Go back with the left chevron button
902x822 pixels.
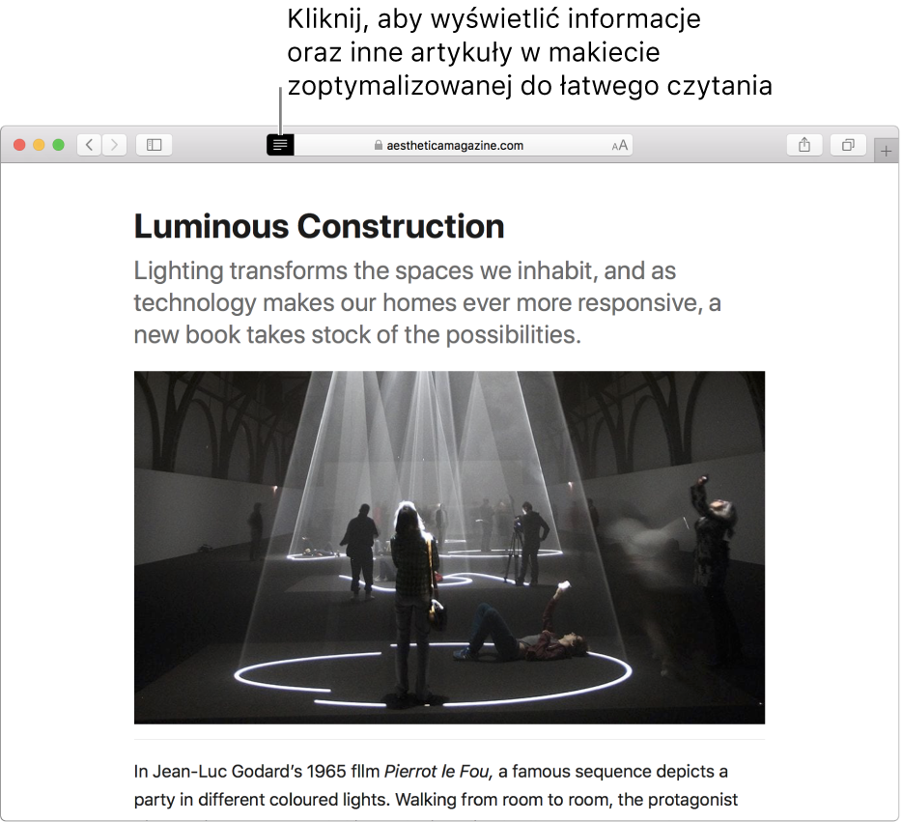click(x=89, y=144)
